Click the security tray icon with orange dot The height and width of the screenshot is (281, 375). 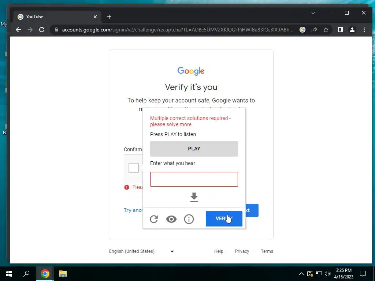pyautogui.click(x=310, y=274)
